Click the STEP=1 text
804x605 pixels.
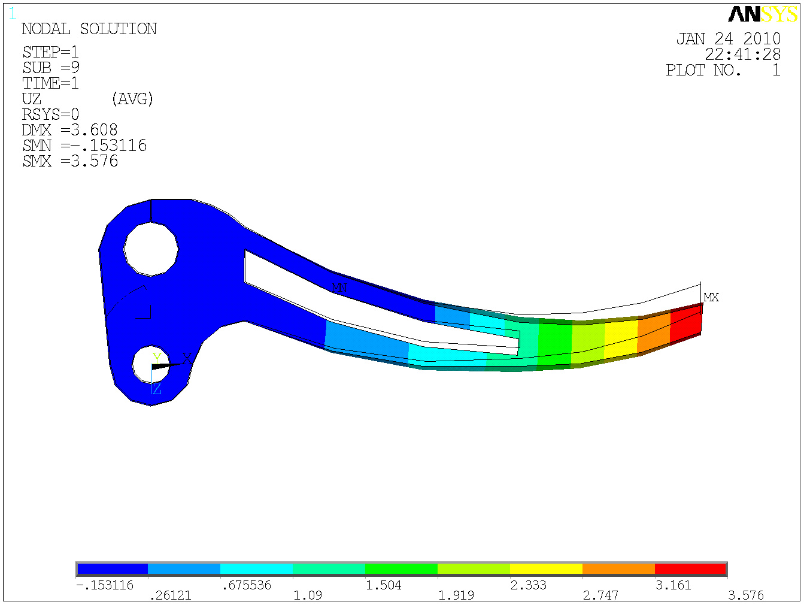[x=51, y=52]
